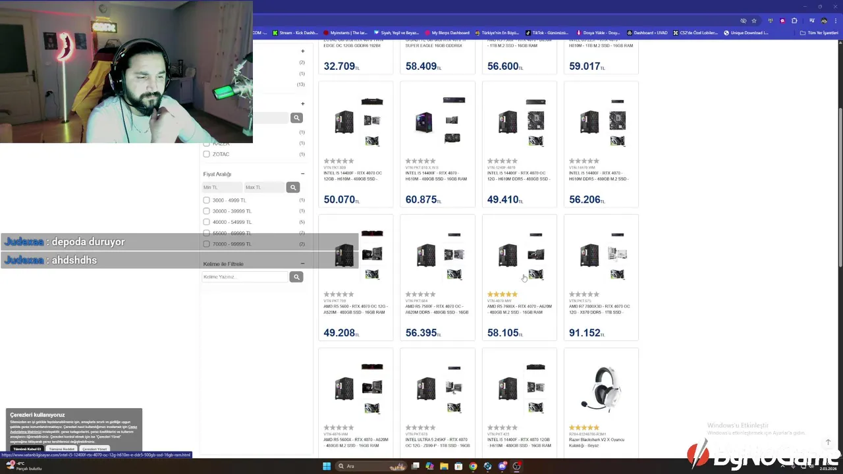Click the 56.600 TL price at top
The height and width of the screenshot is (474, 843).
coord(504,66)
